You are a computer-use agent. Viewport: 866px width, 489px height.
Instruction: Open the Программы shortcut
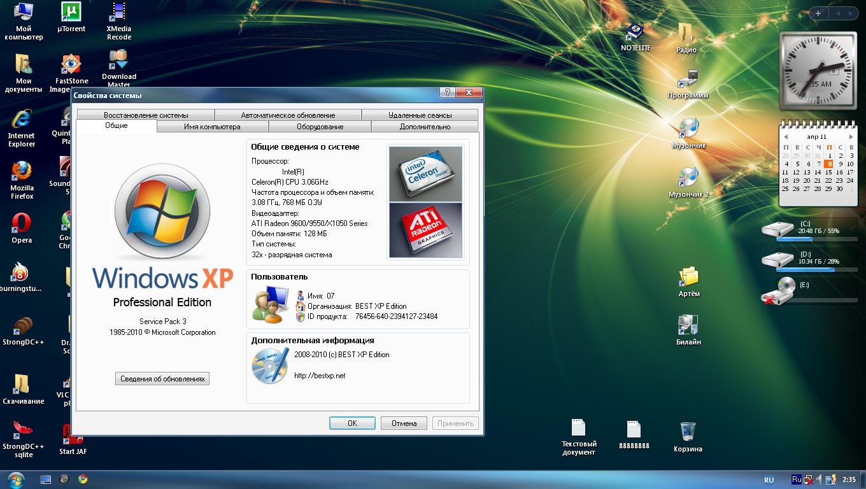[688, 84]
